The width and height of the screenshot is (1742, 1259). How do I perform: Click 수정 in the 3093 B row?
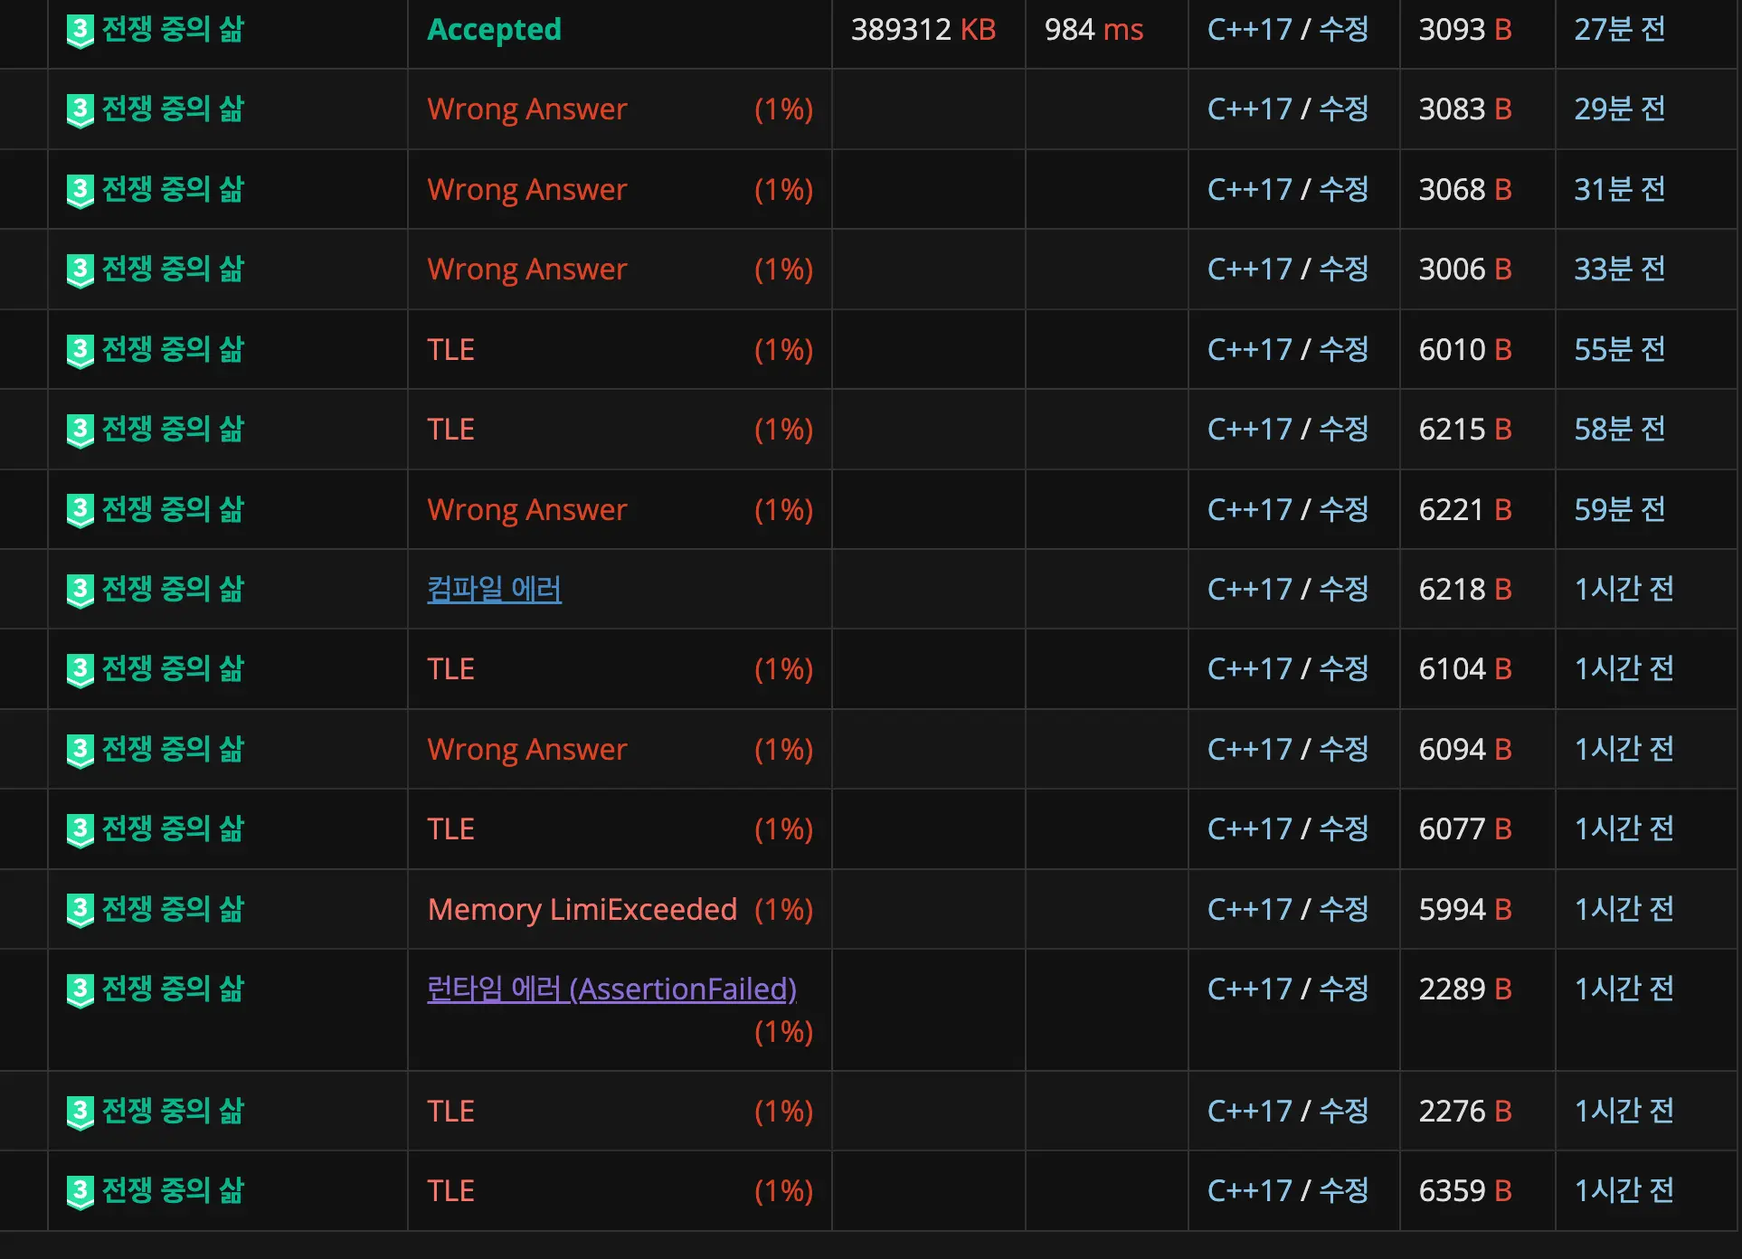pyautogui.click(x=1343, y=30)
